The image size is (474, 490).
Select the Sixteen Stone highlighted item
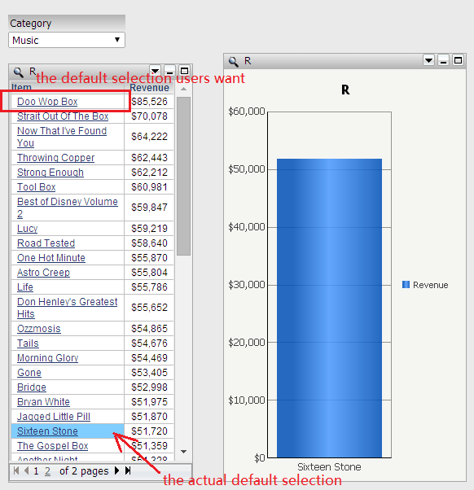tap(47, 431)
